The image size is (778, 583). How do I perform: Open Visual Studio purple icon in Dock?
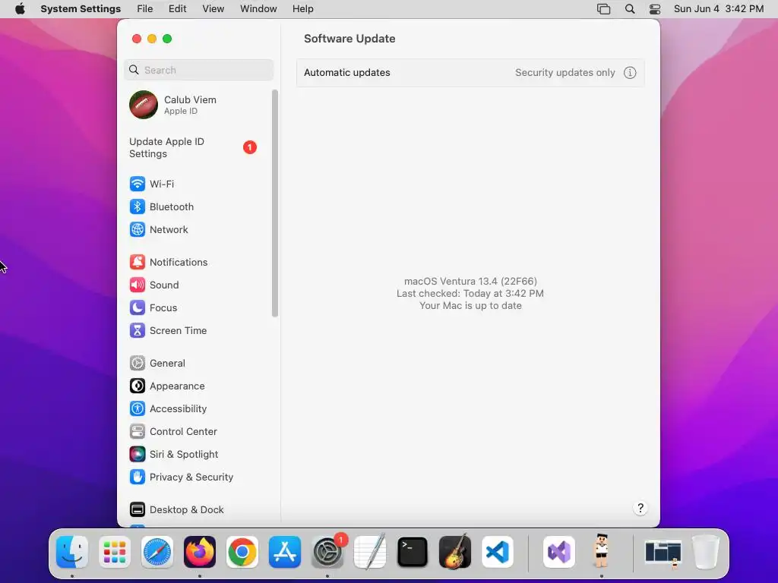pyautogui.click(x=559, y=552)
